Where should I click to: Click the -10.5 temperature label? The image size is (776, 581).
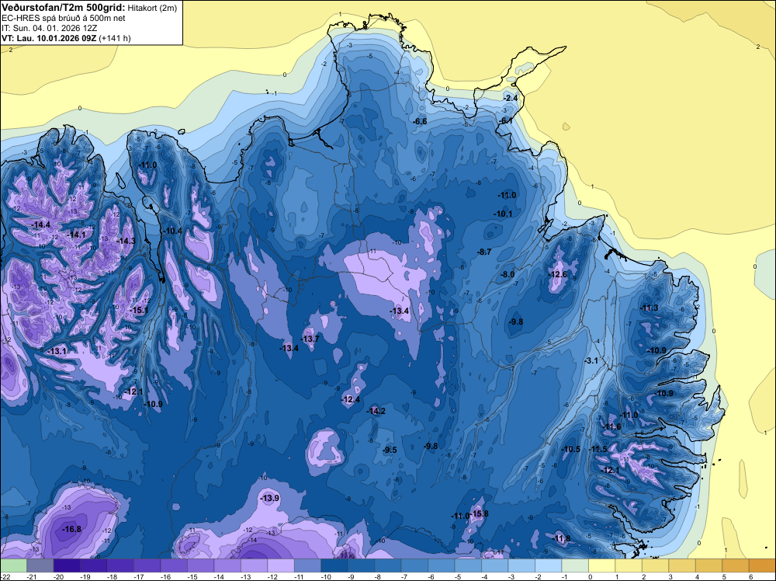click(571, 449)
